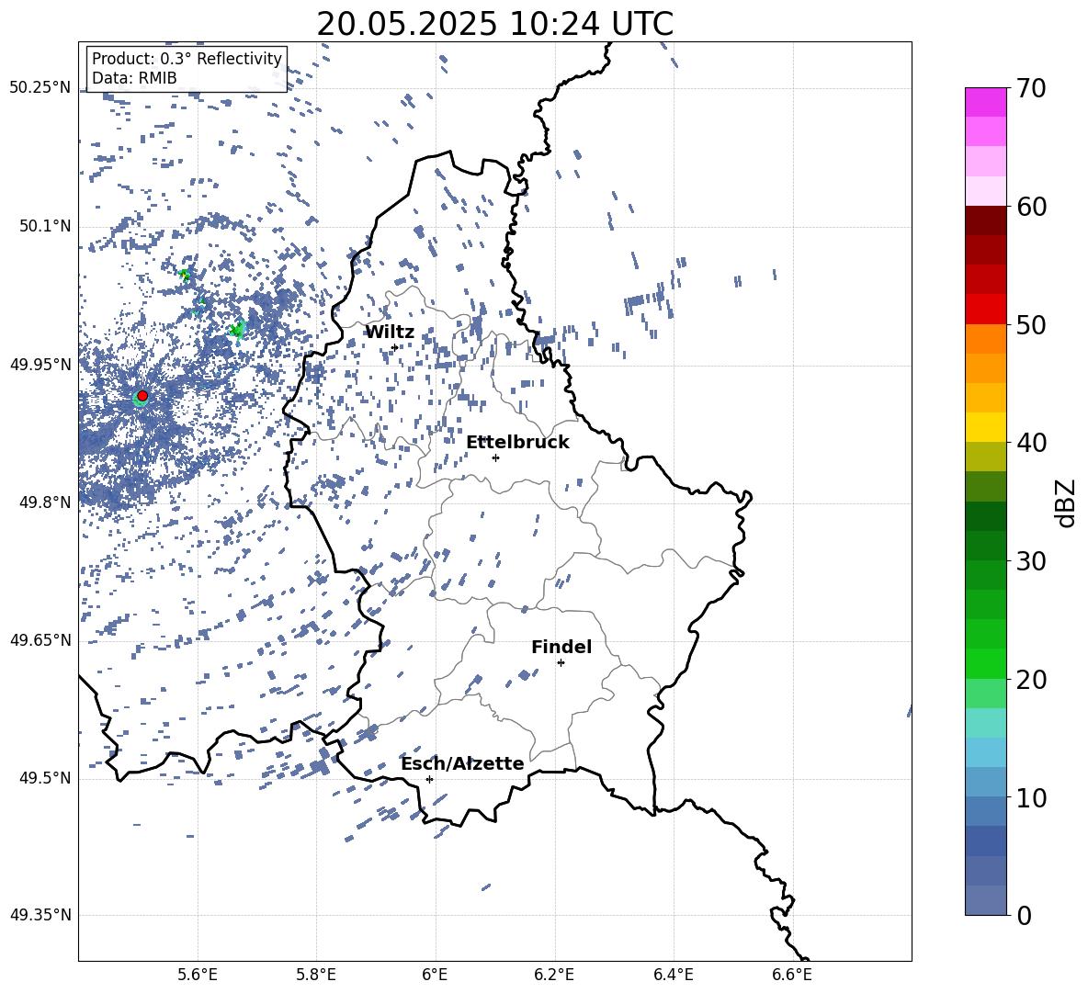
Task: Click the green reflectivity echo northwest of Wiltz
Action: pos(237,330)
